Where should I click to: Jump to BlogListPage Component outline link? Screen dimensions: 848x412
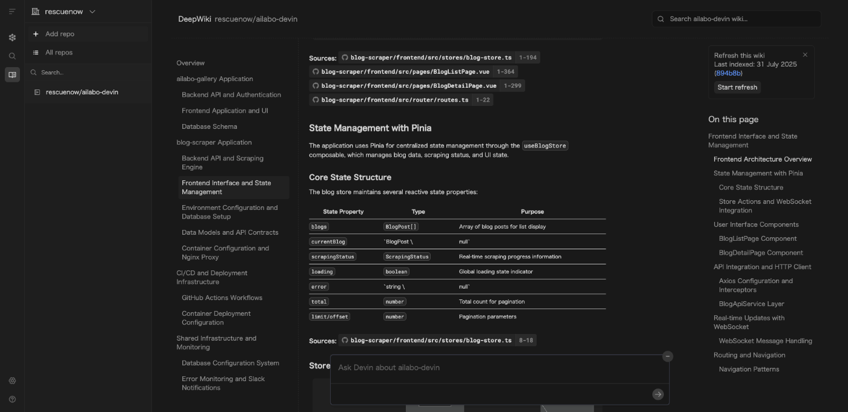pos(758,238)
